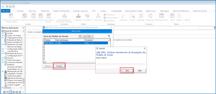
Task: Click the first edit icon in grid toolbar
Action: 80,36
